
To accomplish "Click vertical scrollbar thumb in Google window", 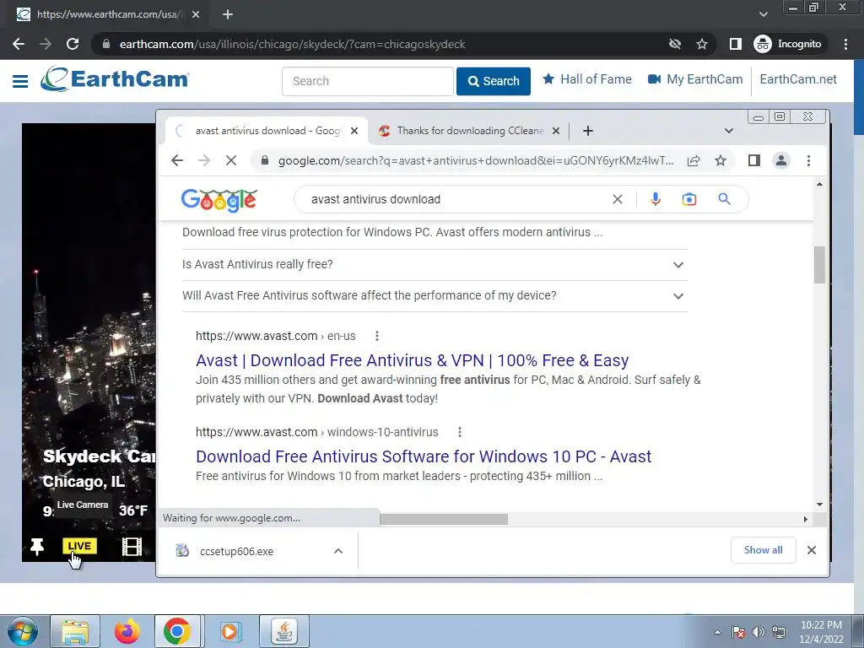I will (819, 265).
